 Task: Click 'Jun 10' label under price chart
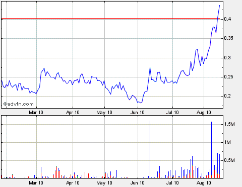click(138, 113)
